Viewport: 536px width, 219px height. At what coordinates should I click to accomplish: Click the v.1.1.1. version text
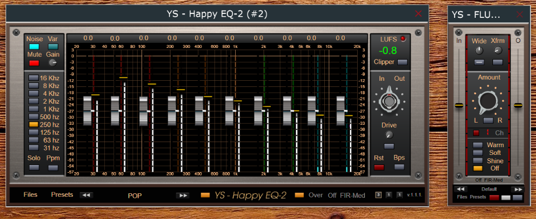coord(415,196)
